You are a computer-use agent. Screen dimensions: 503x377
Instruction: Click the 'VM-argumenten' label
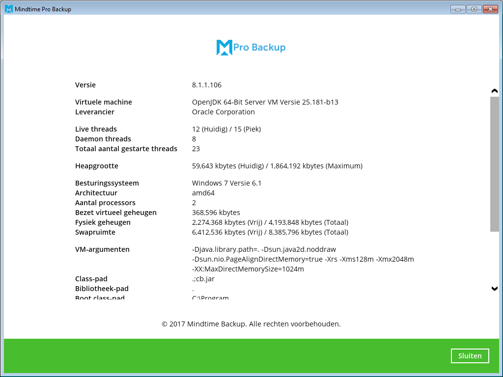coord(102,249)
